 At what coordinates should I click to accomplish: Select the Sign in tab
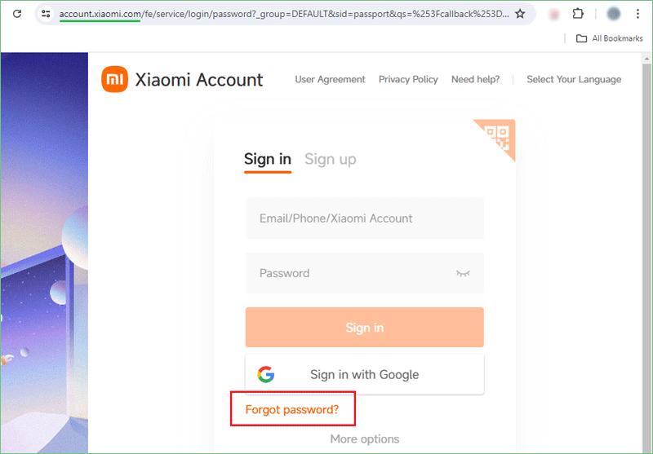pos(268,159)
